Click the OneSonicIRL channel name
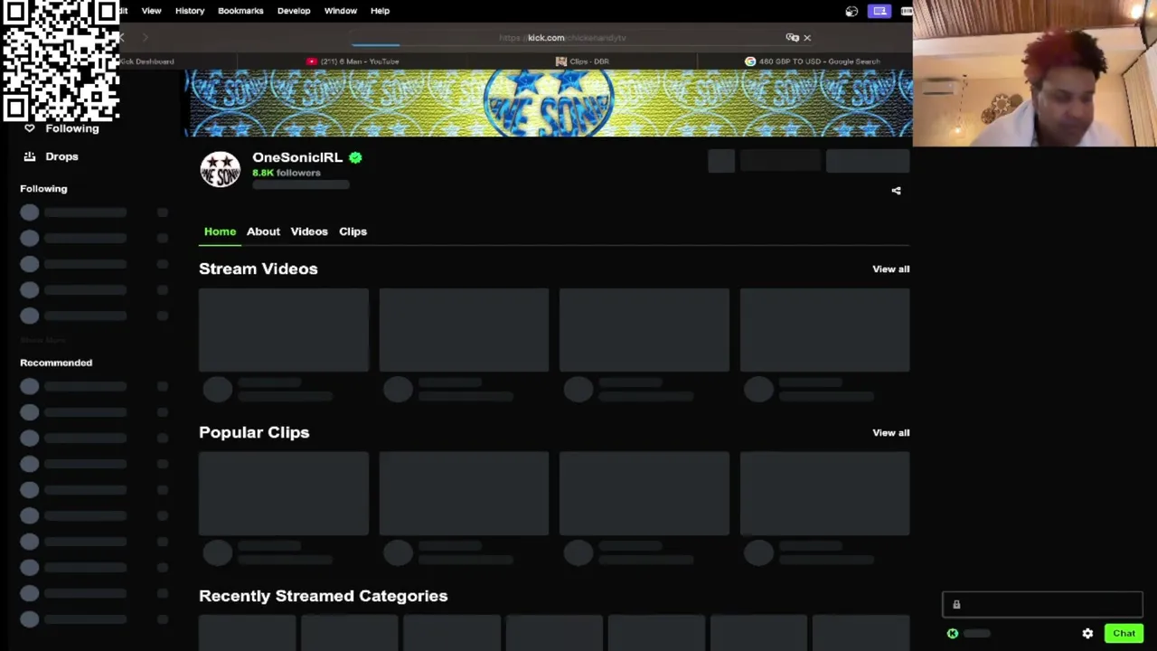The height and width of the screenshot is (651, 1157). click(x=297, y=157)
